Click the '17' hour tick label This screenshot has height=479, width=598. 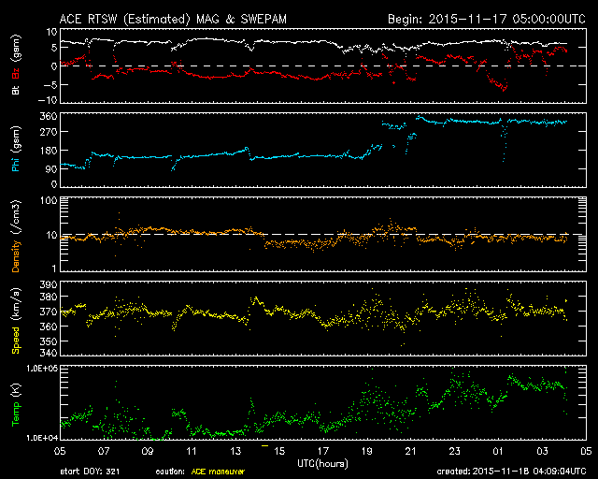coord(323,451)
